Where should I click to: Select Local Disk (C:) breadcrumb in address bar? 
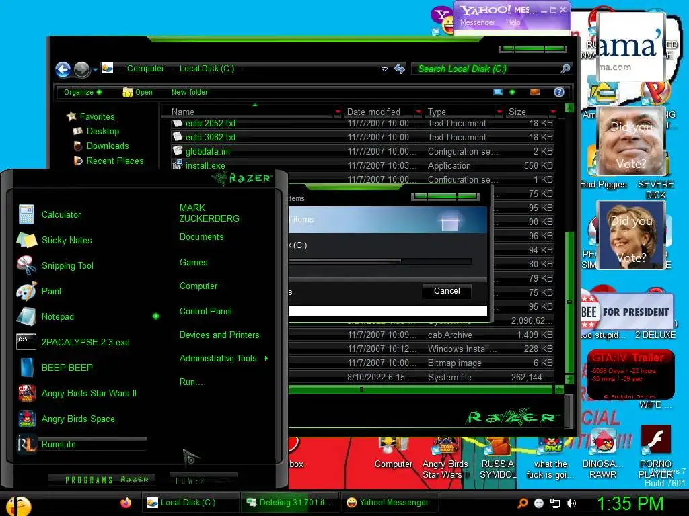(x=207, y=69)
